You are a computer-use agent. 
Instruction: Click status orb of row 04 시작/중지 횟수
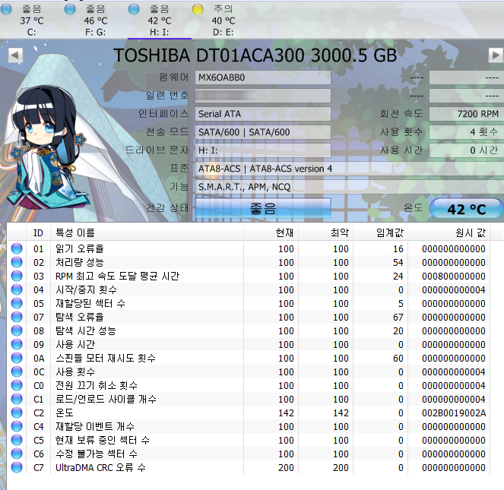coord(17,289)
